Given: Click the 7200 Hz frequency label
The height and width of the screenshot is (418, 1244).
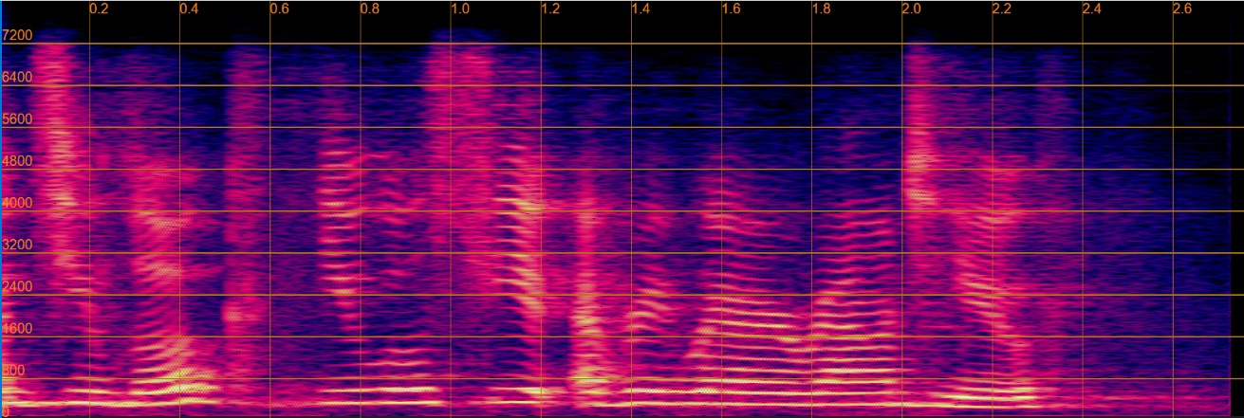Looking at the screenshot, I should (x=17, y=36).
